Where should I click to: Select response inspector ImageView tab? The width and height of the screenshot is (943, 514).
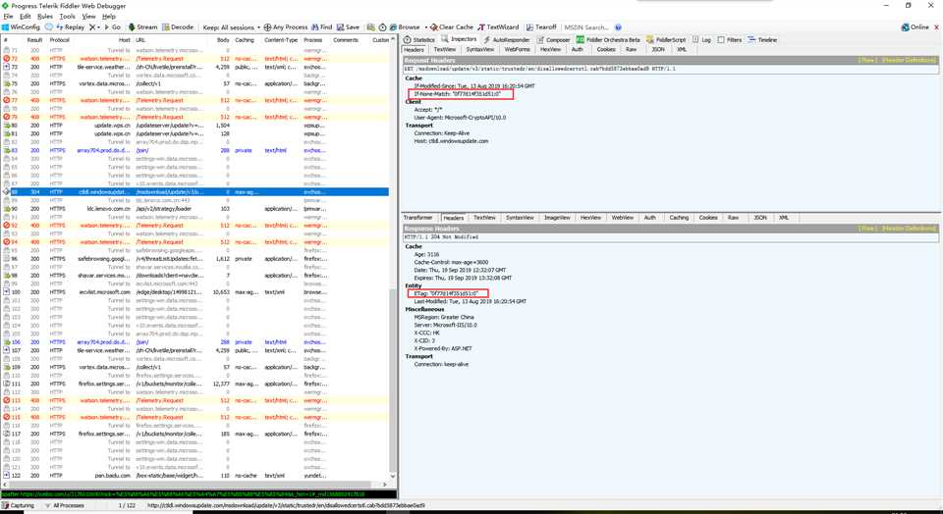[x=556, y=218]
